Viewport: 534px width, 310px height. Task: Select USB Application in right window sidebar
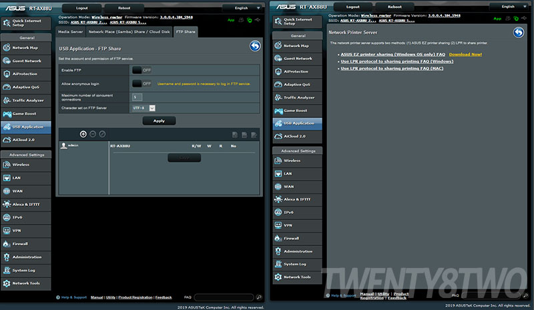click(x=297, y=123)
